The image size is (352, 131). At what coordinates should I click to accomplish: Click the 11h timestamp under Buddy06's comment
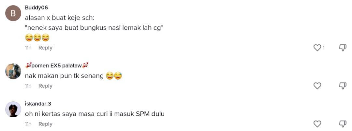click(x=28, y=48)
